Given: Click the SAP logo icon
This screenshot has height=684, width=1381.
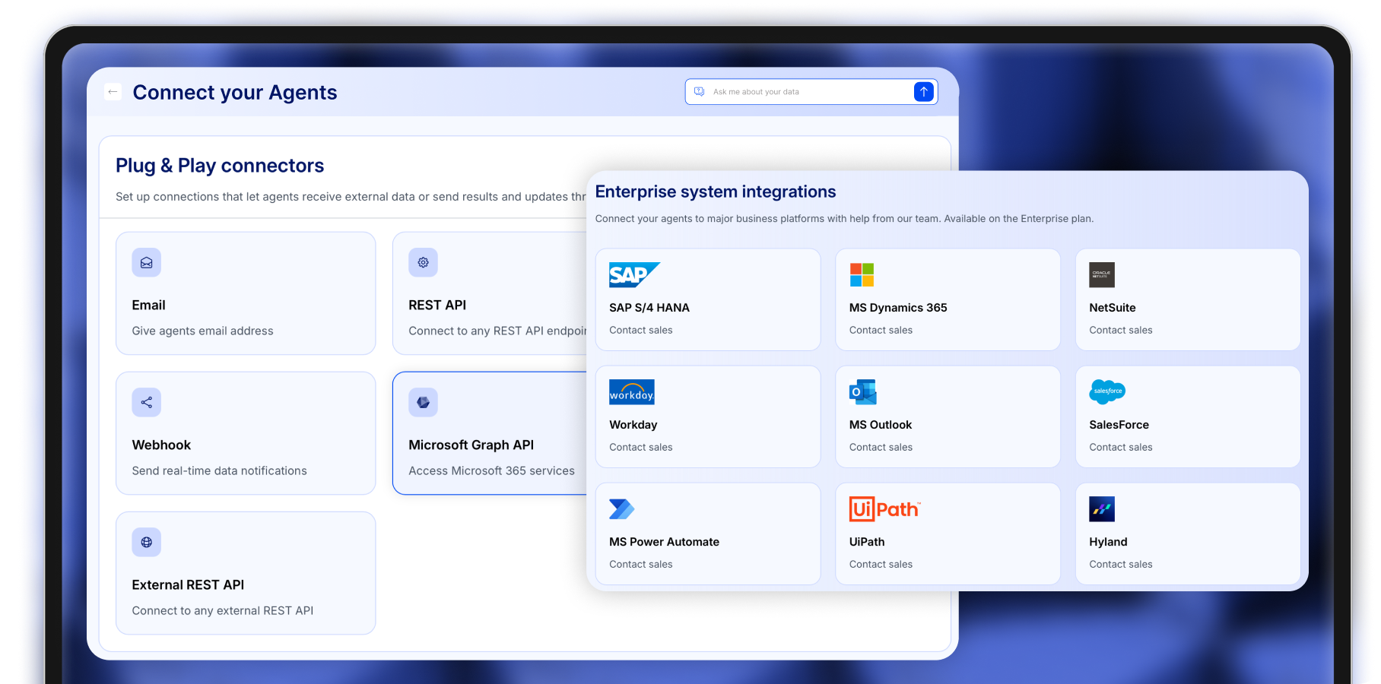Looking at the screenshot, I should (634, 274).
